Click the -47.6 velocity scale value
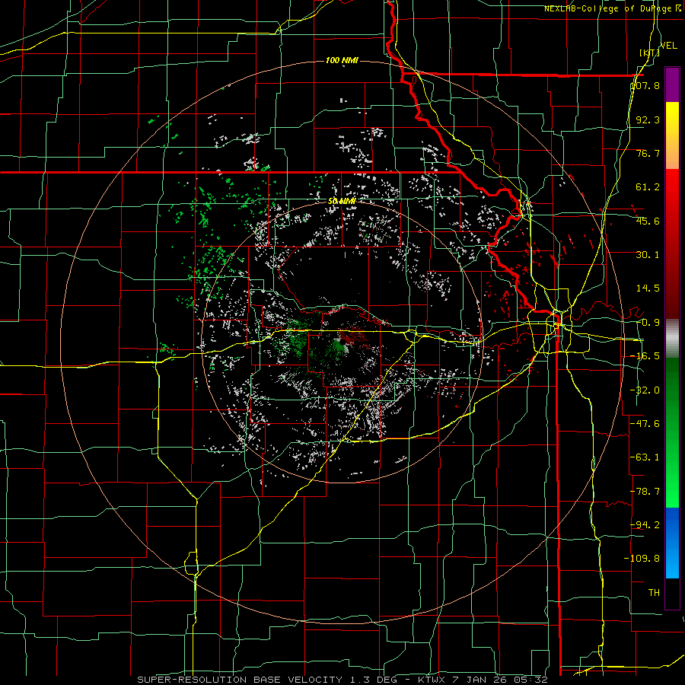 pos(645,423)
